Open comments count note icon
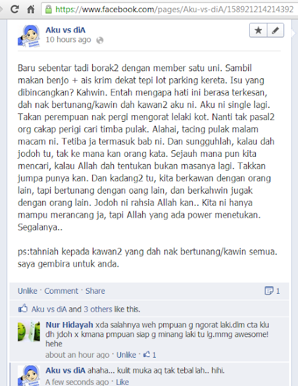 (269, 291)
